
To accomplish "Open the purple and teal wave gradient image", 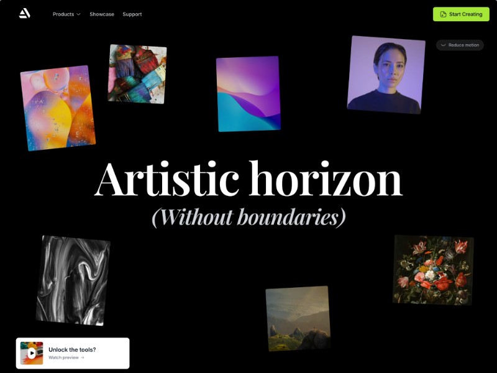I will (x=248, y=94).
